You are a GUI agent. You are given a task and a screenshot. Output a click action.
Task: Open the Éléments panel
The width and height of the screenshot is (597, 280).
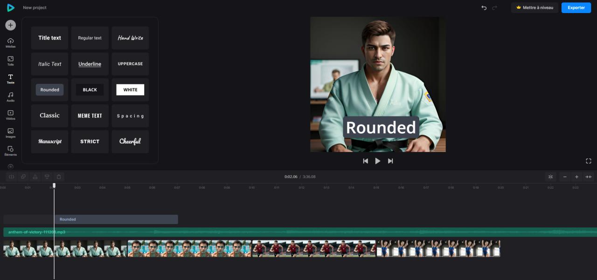(10, 151)
